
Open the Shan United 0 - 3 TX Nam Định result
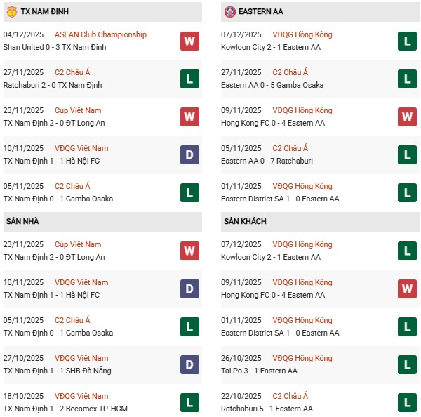pyautogui.click(x=53, y=46)
